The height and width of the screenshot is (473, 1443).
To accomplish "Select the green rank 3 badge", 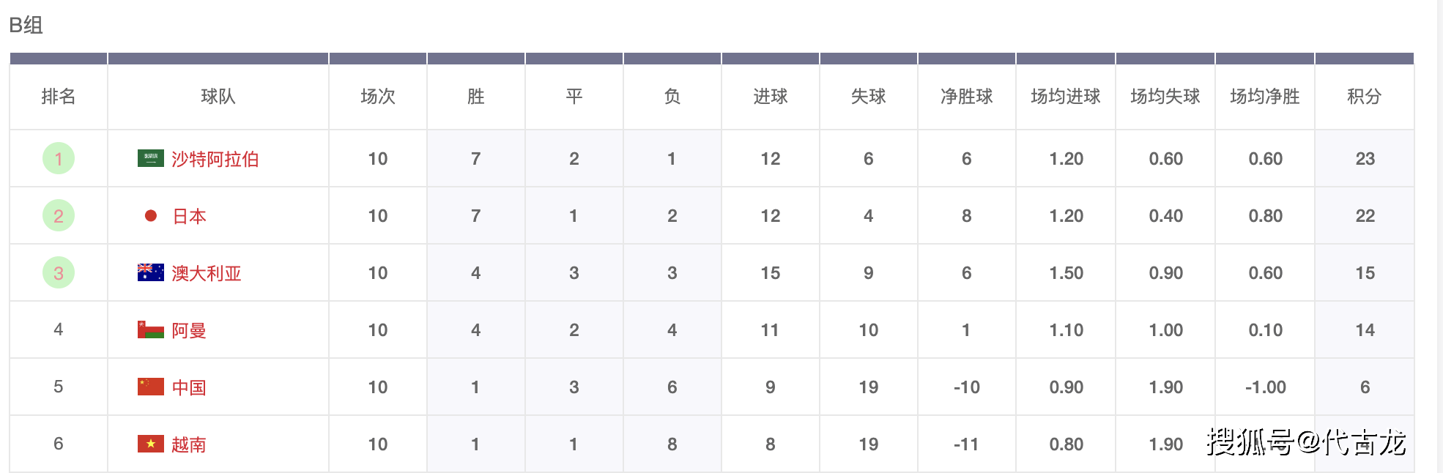I will (59, 272).
